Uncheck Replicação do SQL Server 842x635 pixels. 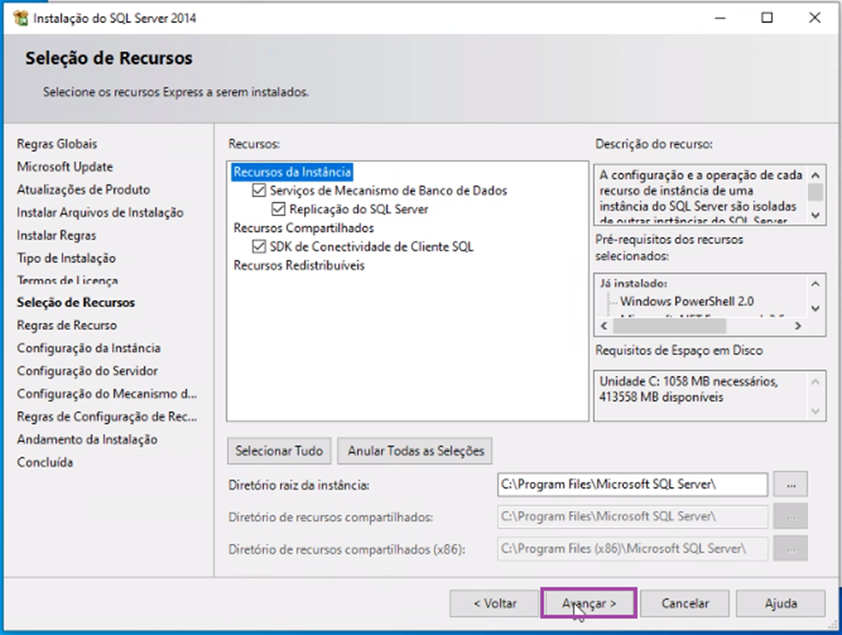pos(278,208)
